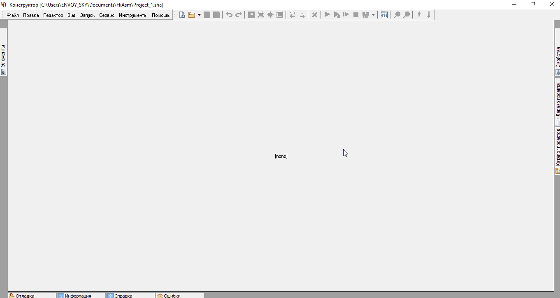
Task: Switch to the Отладка bottom tab
Action: click(x=32, y=296)
